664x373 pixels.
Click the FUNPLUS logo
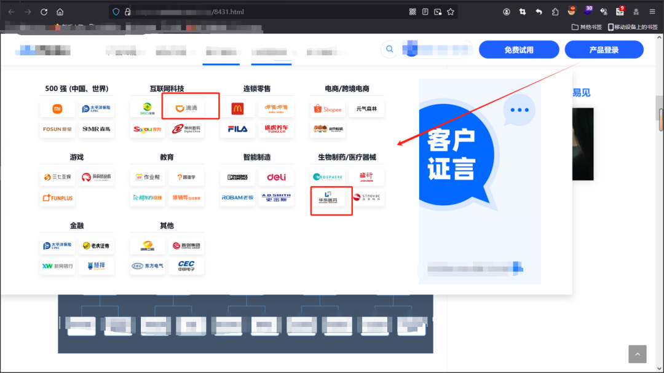(x=58, y=198)
